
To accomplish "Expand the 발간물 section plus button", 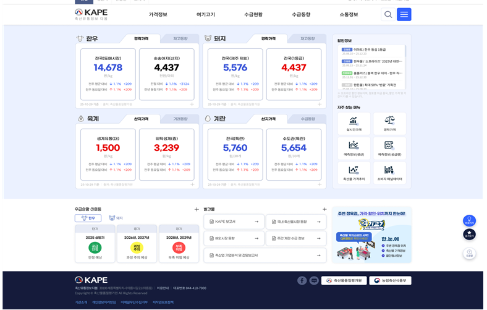I will [324, 210].
